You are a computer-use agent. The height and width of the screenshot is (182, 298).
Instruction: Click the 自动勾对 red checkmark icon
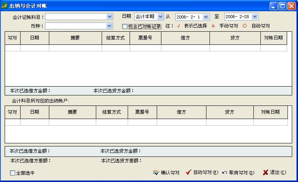[189, 172]
